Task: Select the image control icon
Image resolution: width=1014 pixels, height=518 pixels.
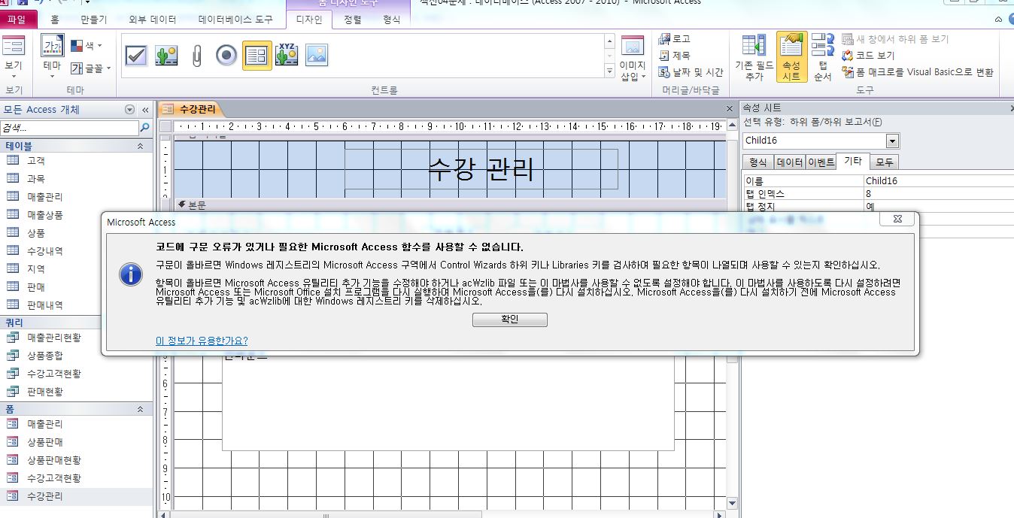Action: [317, 56]
